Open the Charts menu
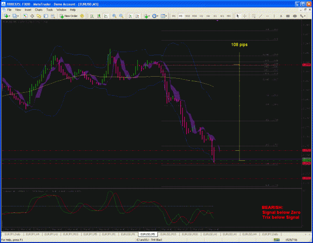The height and width of the screenshot is (243, 313). [39, 10]
